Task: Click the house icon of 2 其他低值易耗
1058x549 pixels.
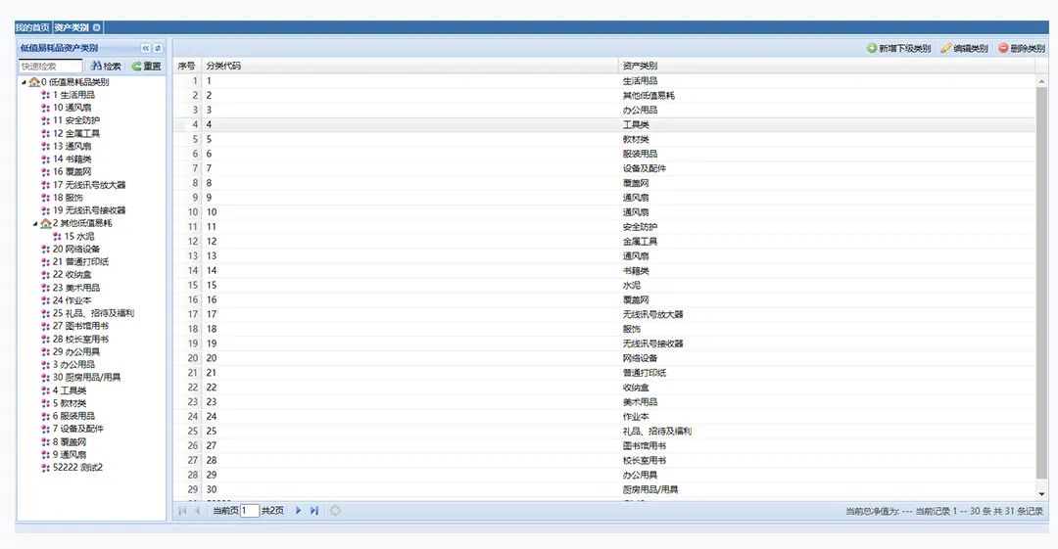Action: [46, 223]
